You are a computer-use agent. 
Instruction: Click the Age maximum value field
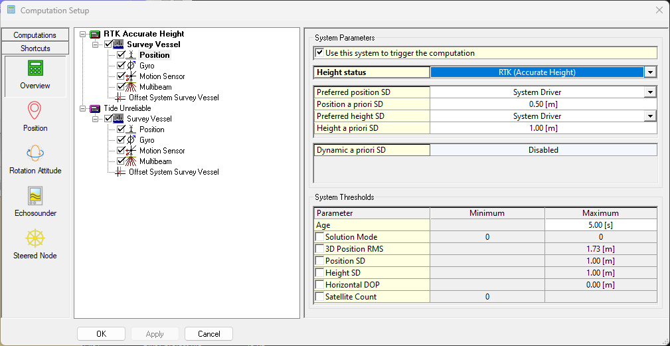click(600, 225)
